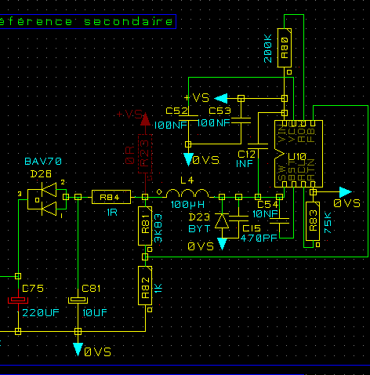Click the 1K value beside R82
Image resolution: width=370 pixels, height=375 pixels.
click(x=158, y=288)
